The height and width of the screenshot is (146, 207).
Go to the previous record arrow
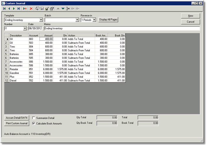pos(9,9)
